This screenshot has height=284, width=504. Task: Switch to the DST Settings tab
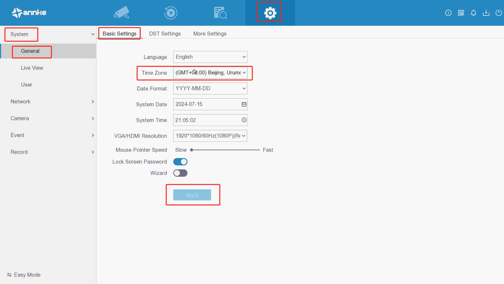click(165, 33)
